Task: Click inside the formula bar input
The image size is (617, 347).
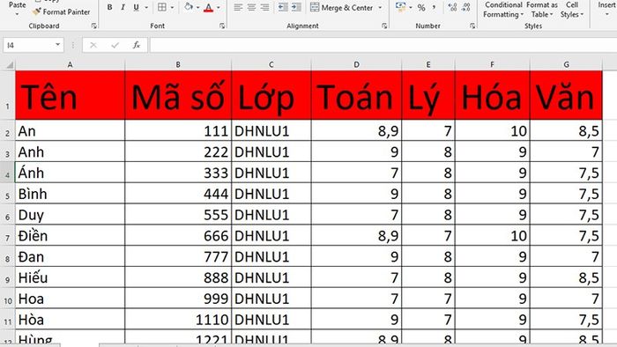Action: click(x=383, y=45)
